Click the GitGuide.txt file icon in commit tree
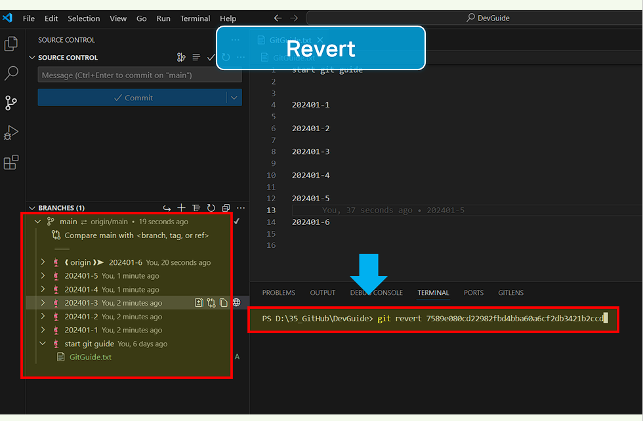 click(60, 357)
